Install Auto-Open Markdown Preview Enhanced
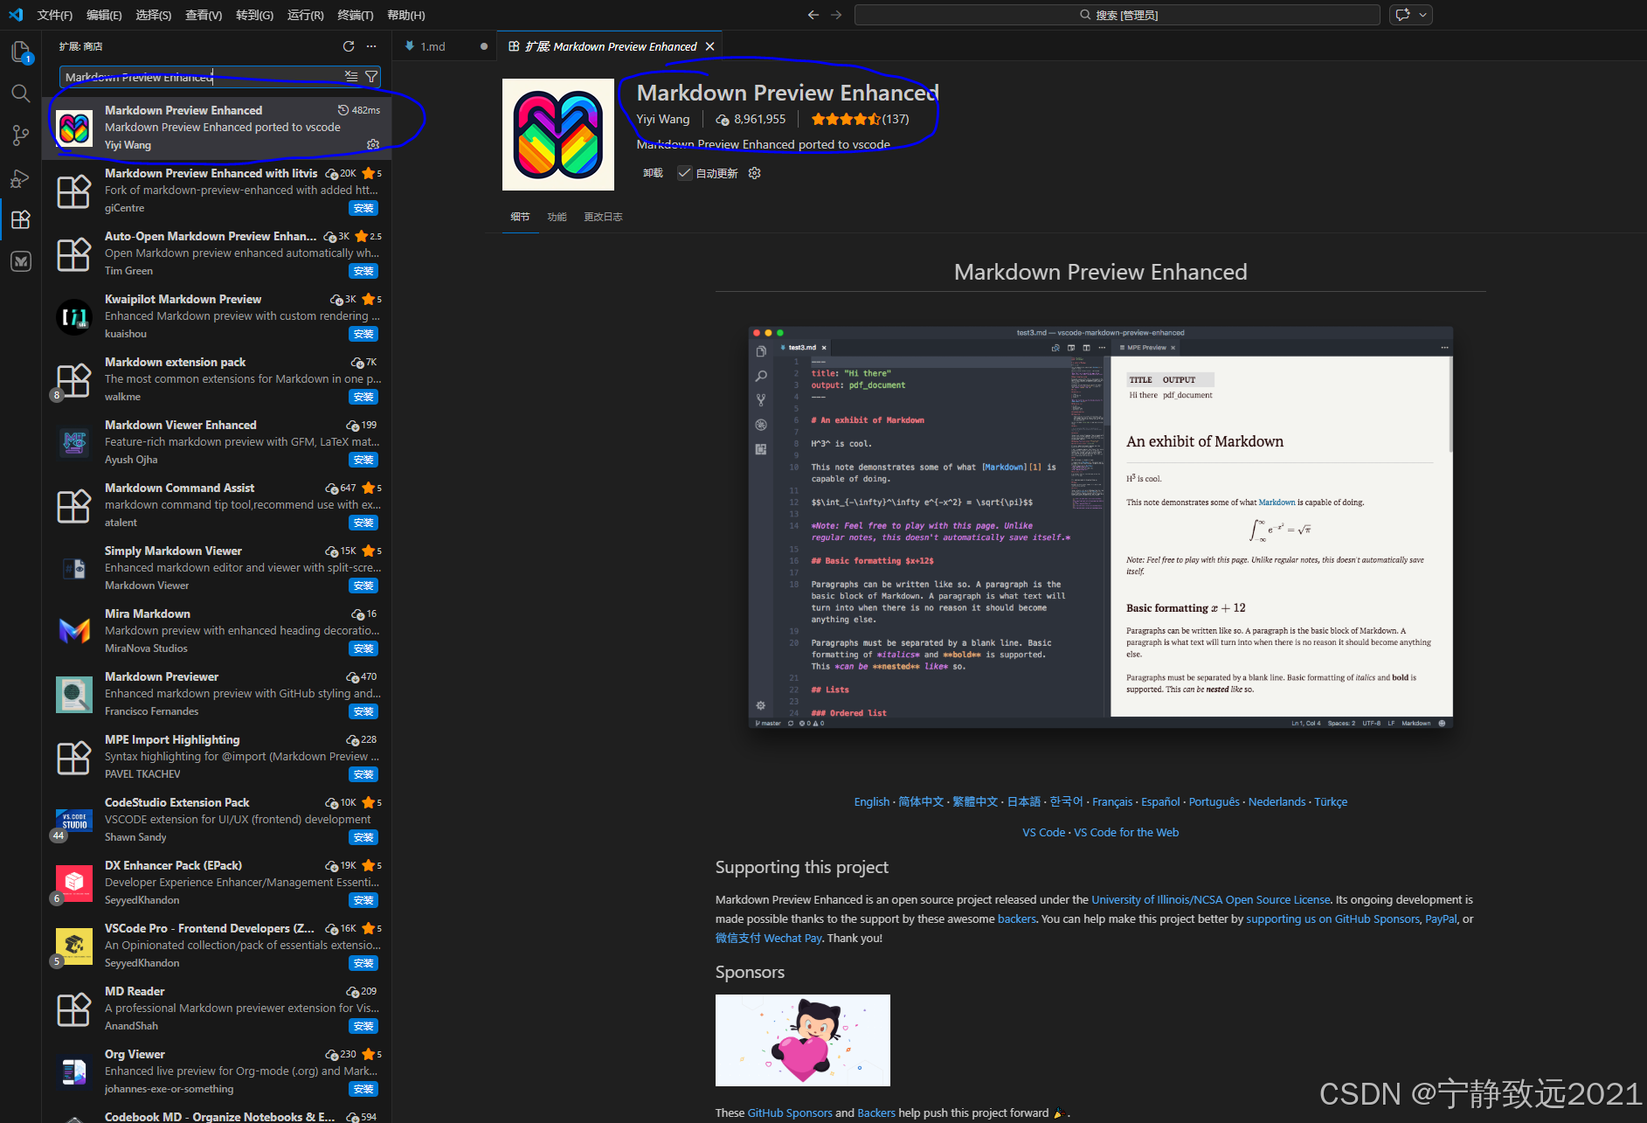The width and height of the screenshot is (1647, 1123). click(x=363, y=271)
